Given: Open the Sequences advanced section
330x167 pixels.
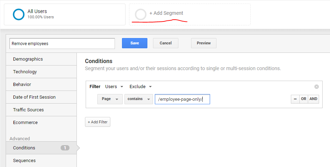Looking at the screenshot, I should coord(41,160).
